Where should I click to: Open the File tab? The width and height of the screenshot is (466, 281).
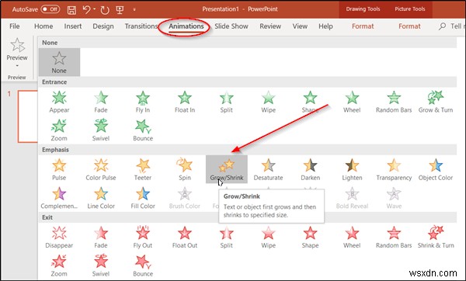click(14, 26)
